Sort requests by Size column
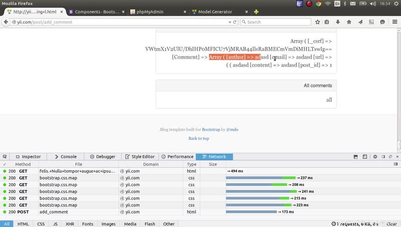This screenshot has width=401, height=227. (213, 164)
